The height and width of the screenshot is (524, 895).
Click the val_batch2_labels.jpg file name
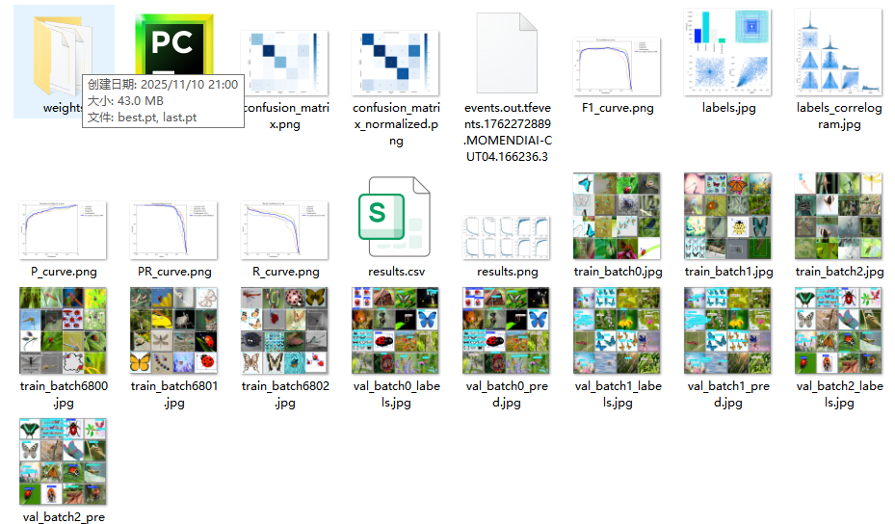pos(839,394)
